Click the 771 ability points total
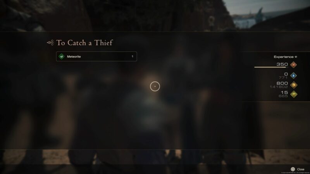Image resolution: width=310 pixels, height=174 pixels. pos(283,78)
